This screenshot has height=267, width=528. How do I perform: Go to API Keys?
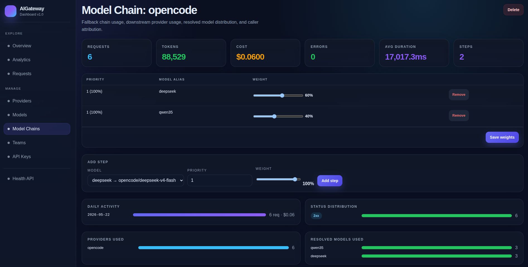(37, 157)
